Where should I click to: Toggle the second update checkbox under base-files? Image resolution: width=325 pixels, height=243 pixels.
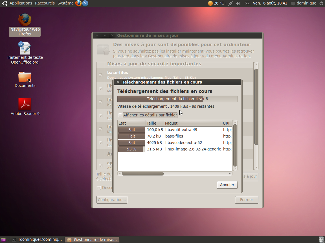[101, 88]
